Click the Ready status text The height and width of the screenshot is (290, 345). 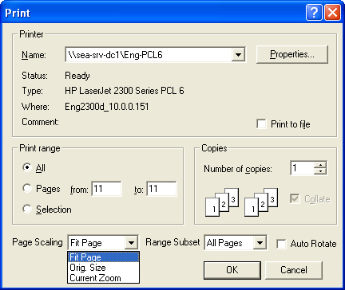click(x=77, y=76)
